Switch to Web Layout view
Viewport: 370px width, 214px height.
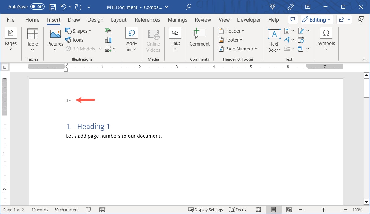click(x=289, y=210)
